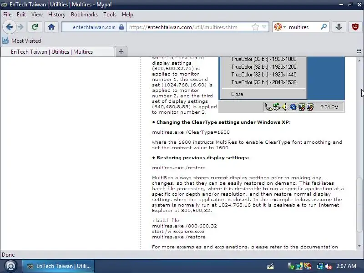Click TrueColor 1920x1080 in the screenshot image
Viewport: 364px width, 273px height.
[x=264, y=59]
